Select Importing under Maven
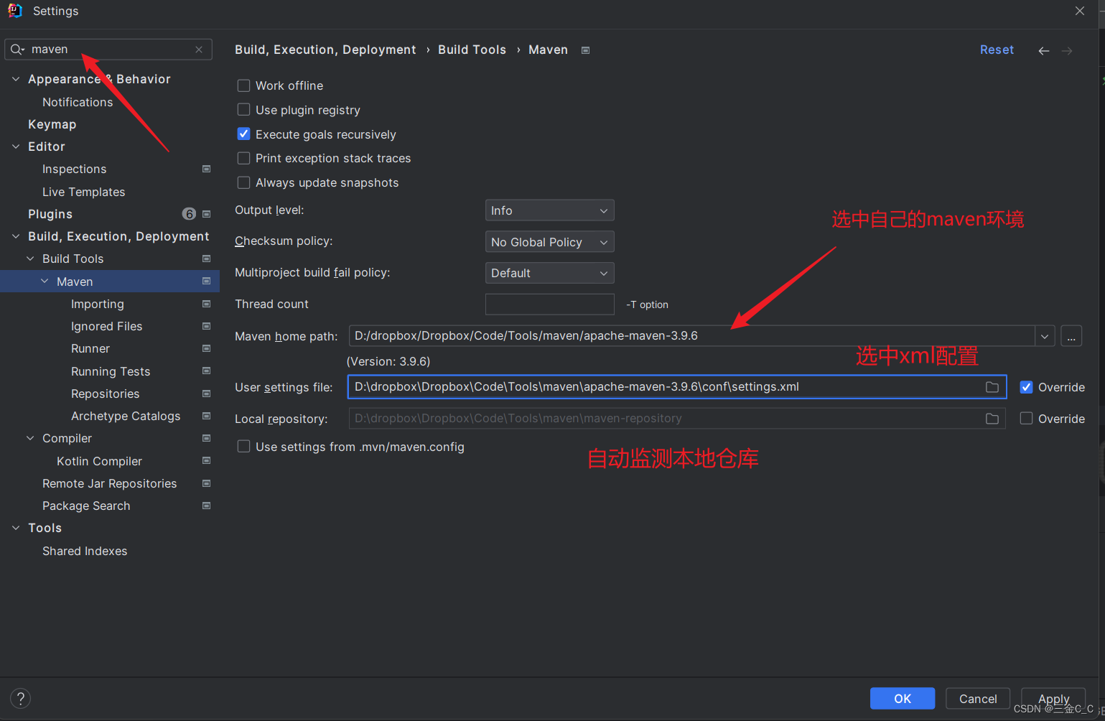The height and width of the screenshot is (721, 1105). (97, 304)
